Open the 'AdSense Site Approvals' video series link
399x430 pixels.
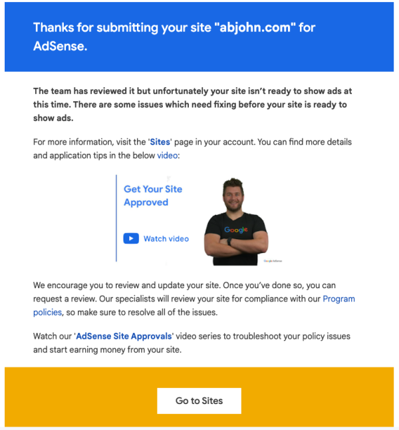(125, 336)
